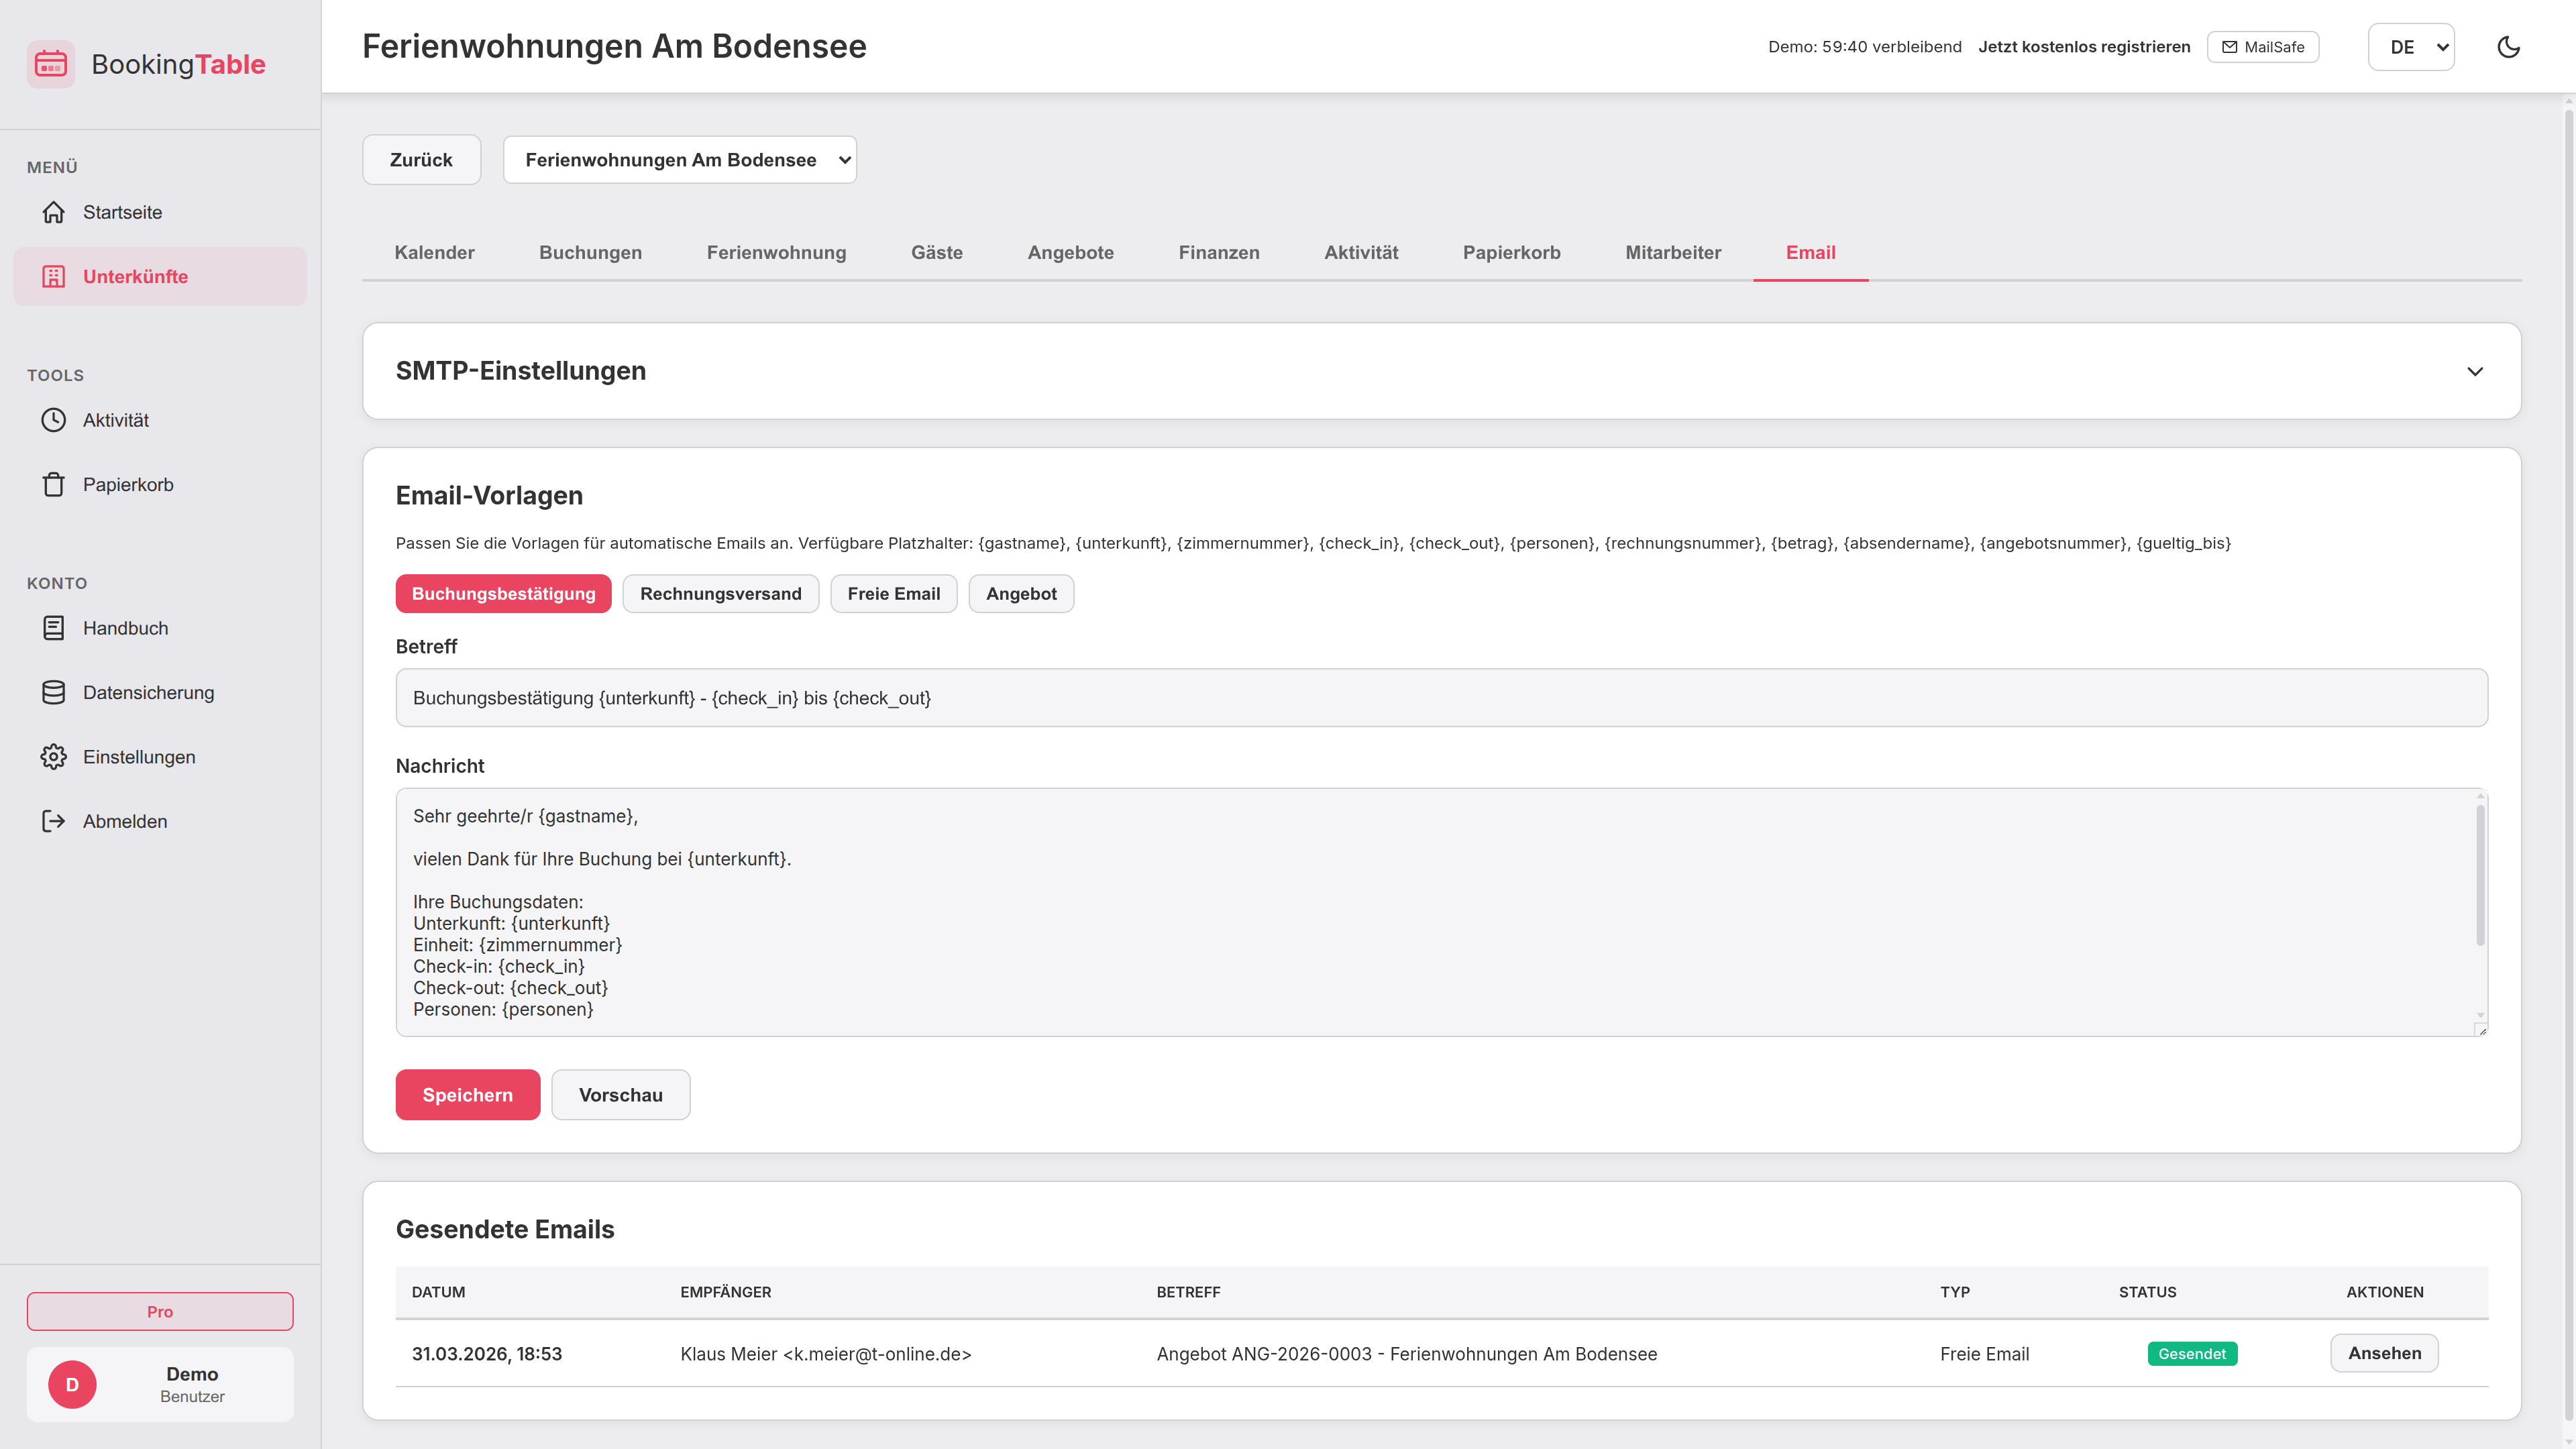2576x1449 pixels.
Task: Click the Demo: verbleibend timer text
Action: 1865,47
